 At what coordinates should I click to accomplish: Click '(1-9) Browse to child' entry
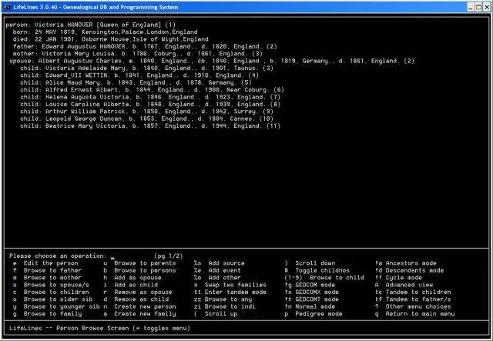[324, 278]
